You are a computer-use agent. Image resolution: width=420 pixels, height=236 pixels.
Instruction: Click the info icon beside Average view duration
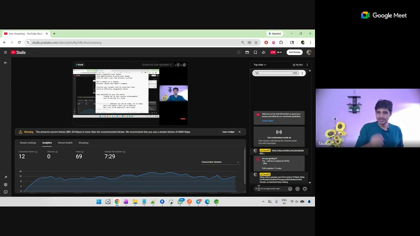pos(124,152)
